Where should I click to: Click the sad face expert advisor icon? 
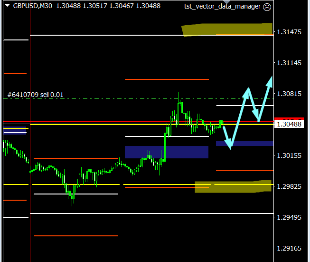[x=267, y=7]
